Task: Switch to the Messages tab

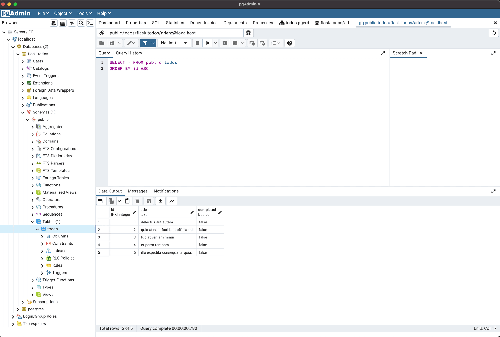Action: coord(137,191)
